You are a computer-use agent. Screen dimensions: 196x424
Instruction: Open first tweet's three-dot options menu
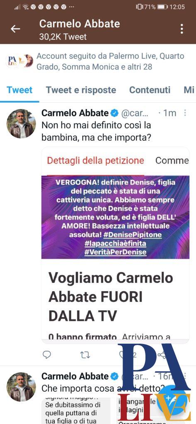click(185, 113)
